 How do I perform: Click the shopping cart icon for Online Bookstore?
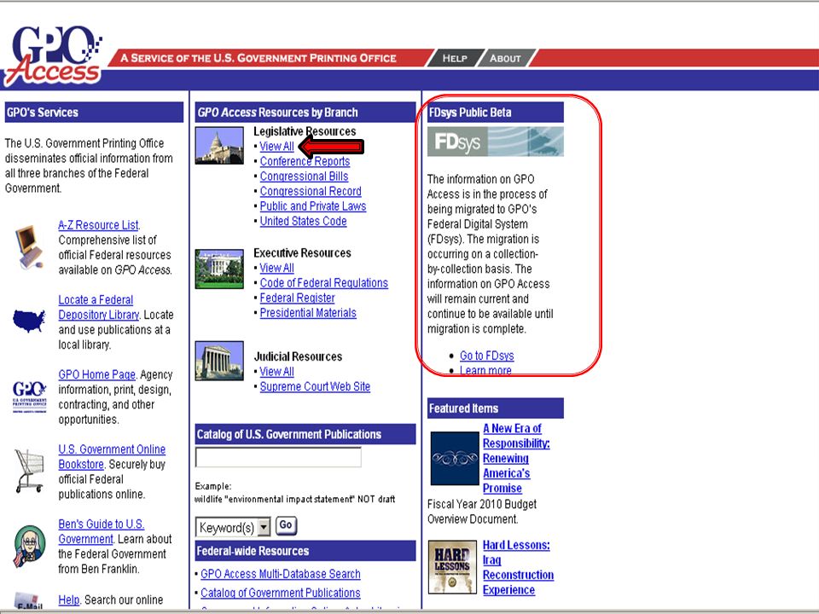coord(29,471)
